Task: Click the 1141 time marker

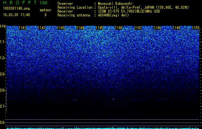Action: tap(22, 28)
